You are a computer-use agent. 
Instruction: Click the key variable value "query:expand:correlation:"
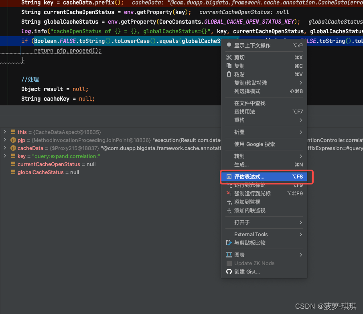coord(66,156)
